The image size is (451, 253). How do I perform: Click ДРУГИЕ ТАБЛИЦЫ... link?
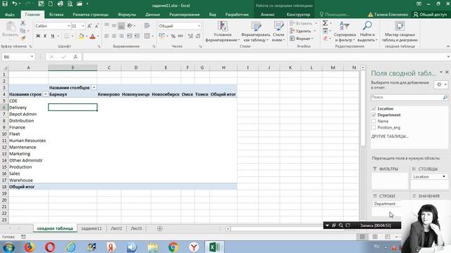390,136
